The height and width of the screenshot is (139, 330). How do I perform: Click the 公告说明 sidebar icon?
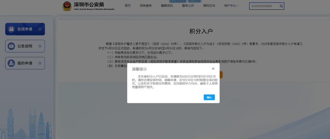[x=12, y=46]
